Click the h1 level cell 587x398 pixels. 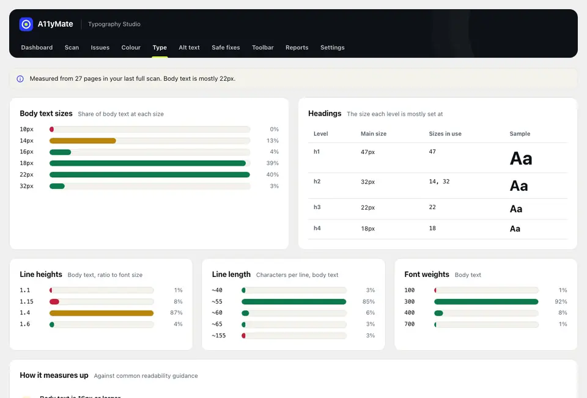tap(317, 152)
